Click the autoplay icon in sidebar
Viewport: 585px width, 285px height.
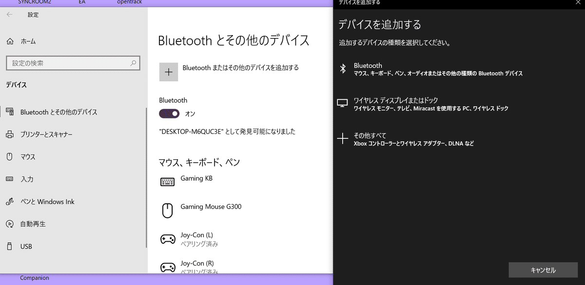[10, 224]
